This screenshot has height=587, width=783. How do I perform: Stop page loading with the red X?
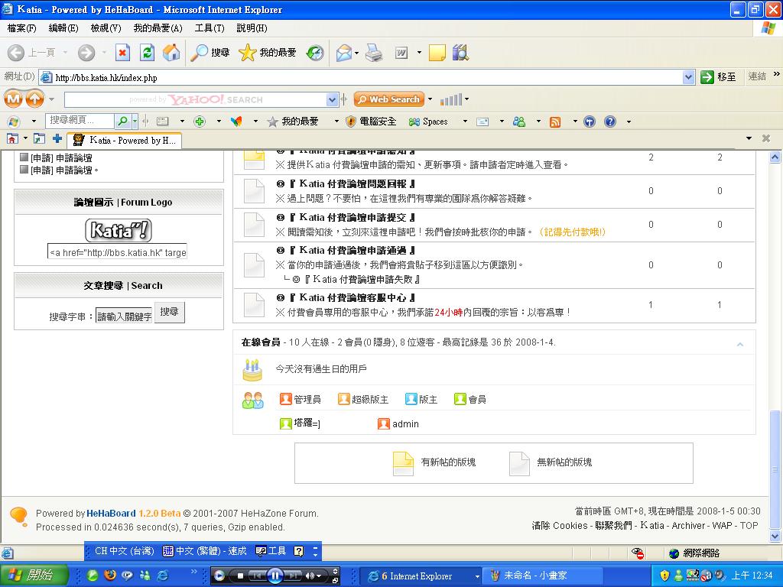pyautogui.click(x=122, y=53)
